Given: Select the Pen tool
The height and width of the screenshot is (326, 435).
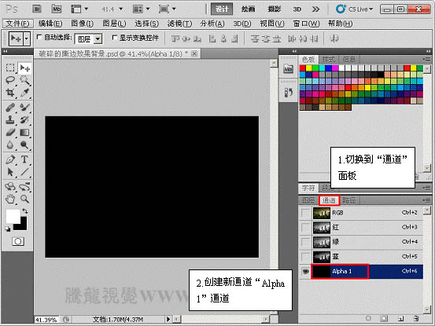Looking at the screenshot, I should [x=10, y=159].
